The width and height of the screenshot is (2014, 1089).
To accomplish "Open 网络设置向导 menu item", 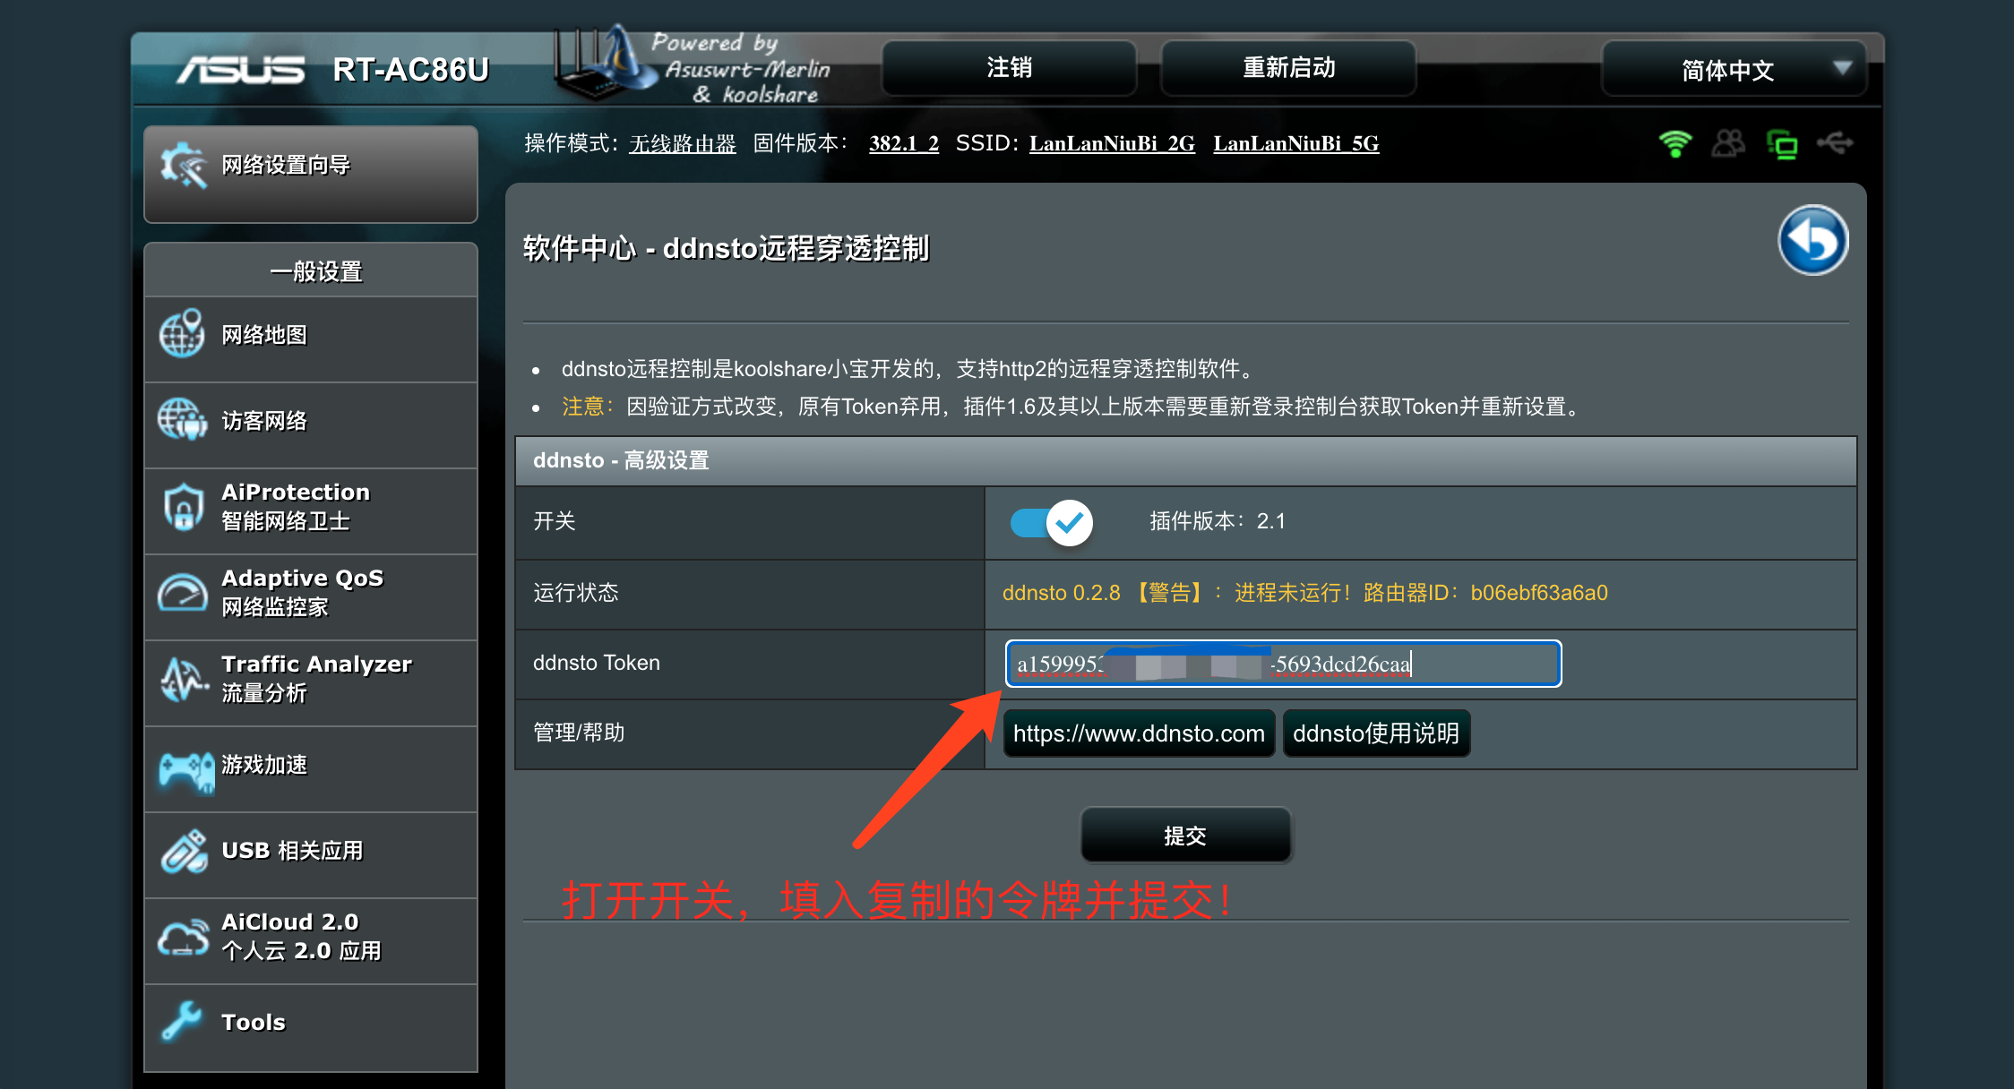I will pos(311,174).
